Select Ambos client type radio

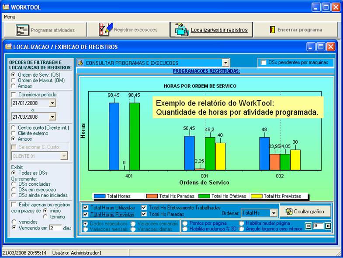click(14, 139)
